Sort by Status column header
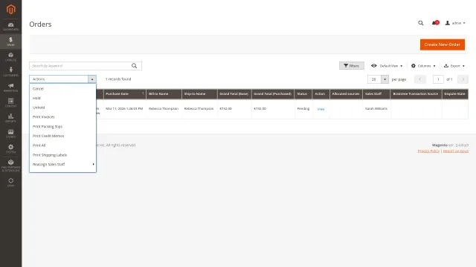The width and height of the screenshot is (476, 267). (303, 94)
